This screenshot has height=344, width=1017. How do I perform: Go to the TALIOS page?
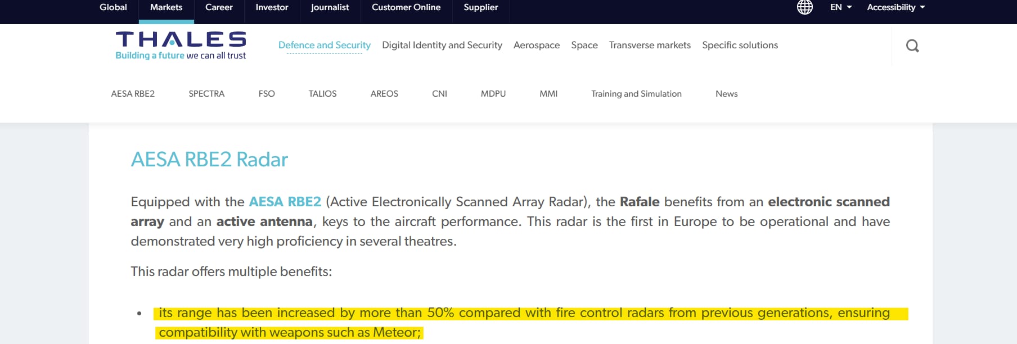tap(322, 94)
